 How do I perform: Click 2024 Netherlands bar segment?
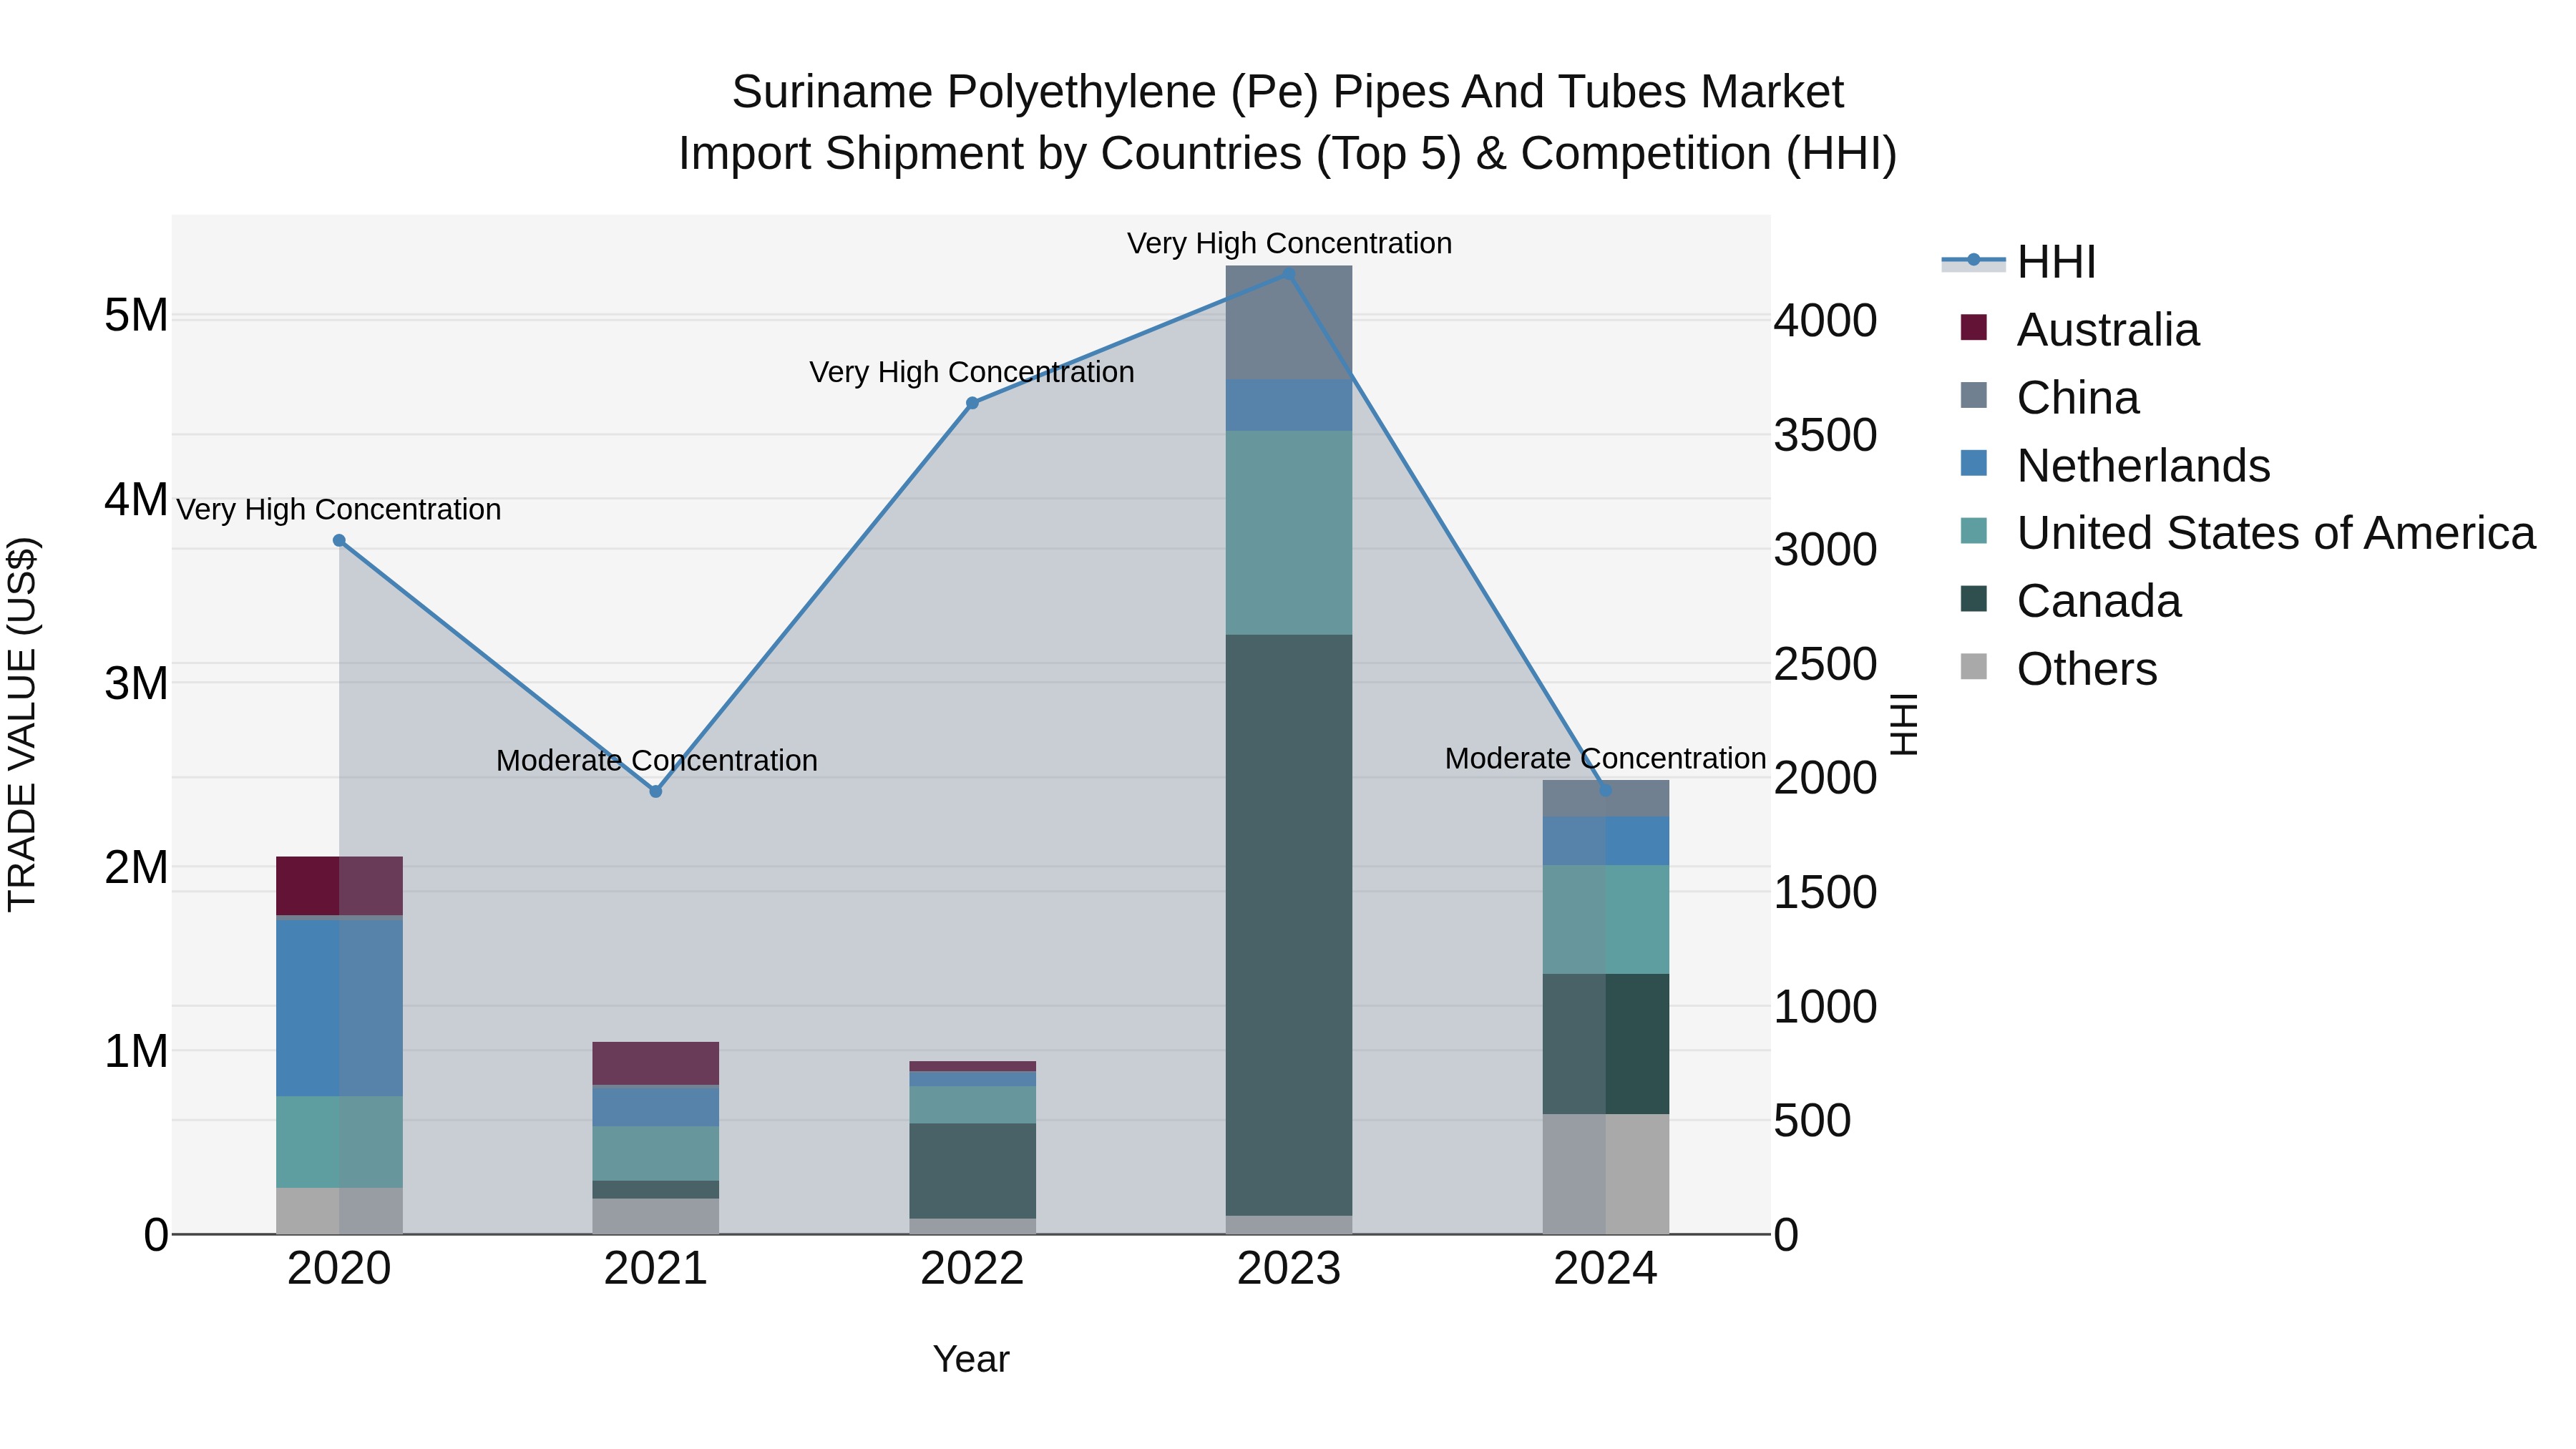tap(1606, 841)
